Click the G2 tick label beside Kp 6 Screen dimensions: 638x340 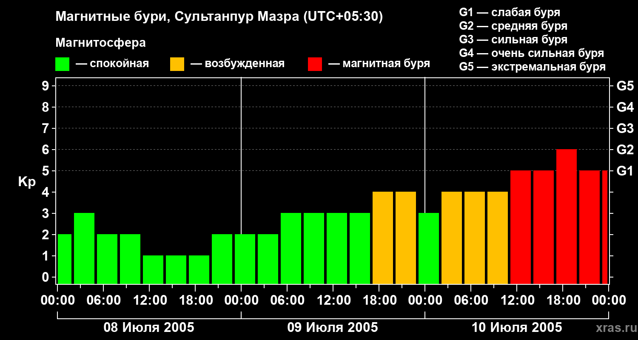625,150
